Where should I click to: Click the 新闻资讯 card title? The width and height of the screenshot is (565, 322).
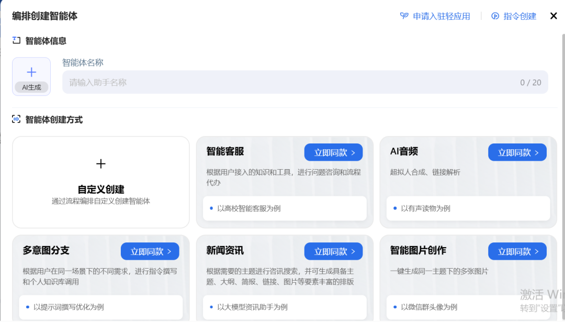(x=225, y=250)
